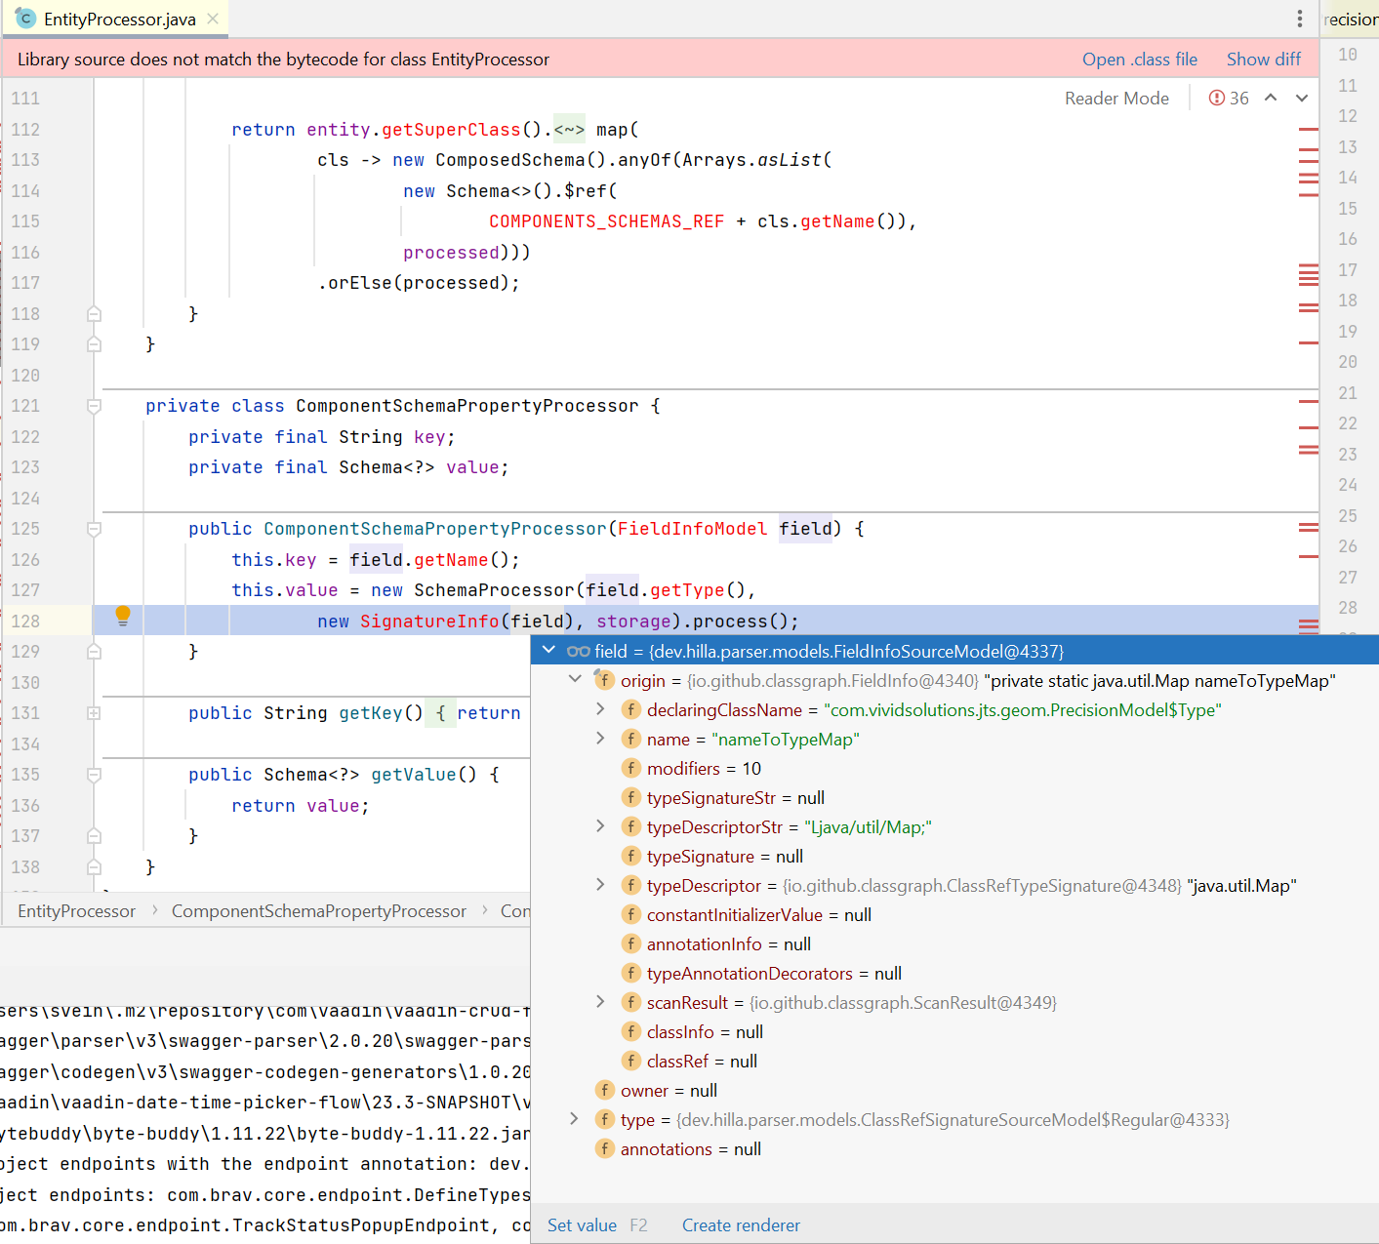
Task: Click the plus fold icon at line 131
Action: 93,712
